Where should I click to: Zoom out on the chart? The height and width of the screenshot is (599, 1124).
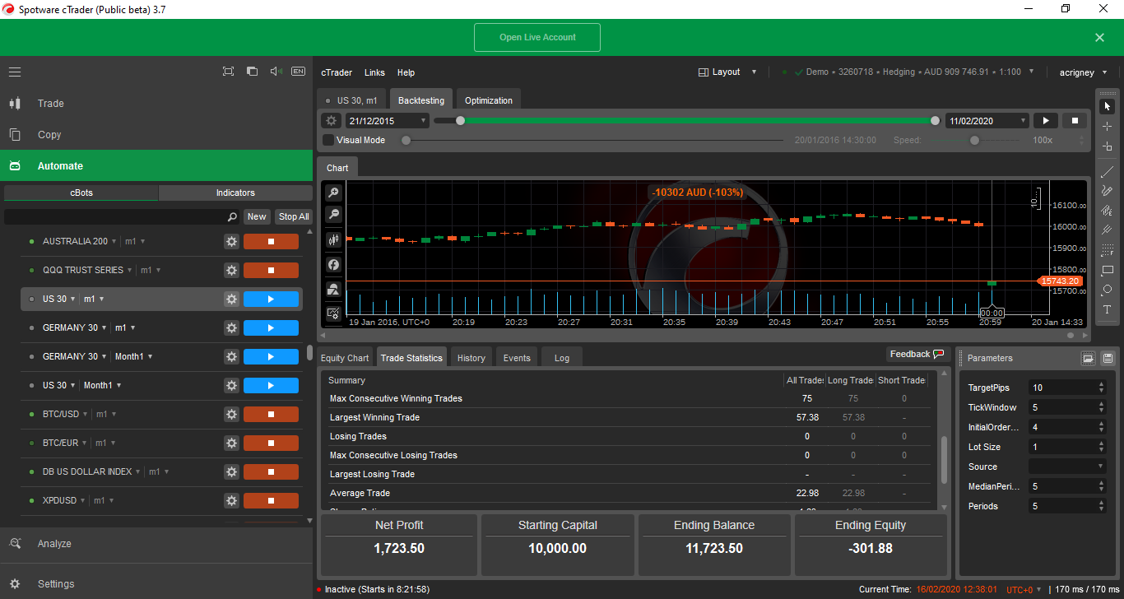[x=333, y=214]
